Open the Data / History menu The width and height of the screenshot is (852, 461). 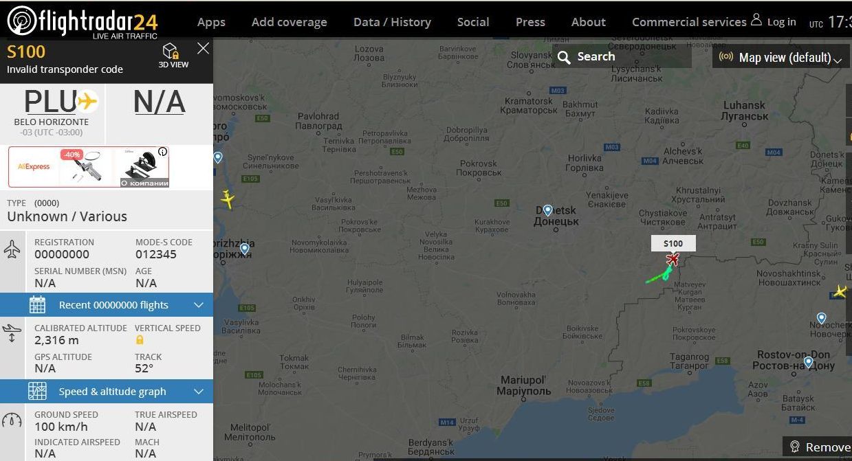click(392, 22)
